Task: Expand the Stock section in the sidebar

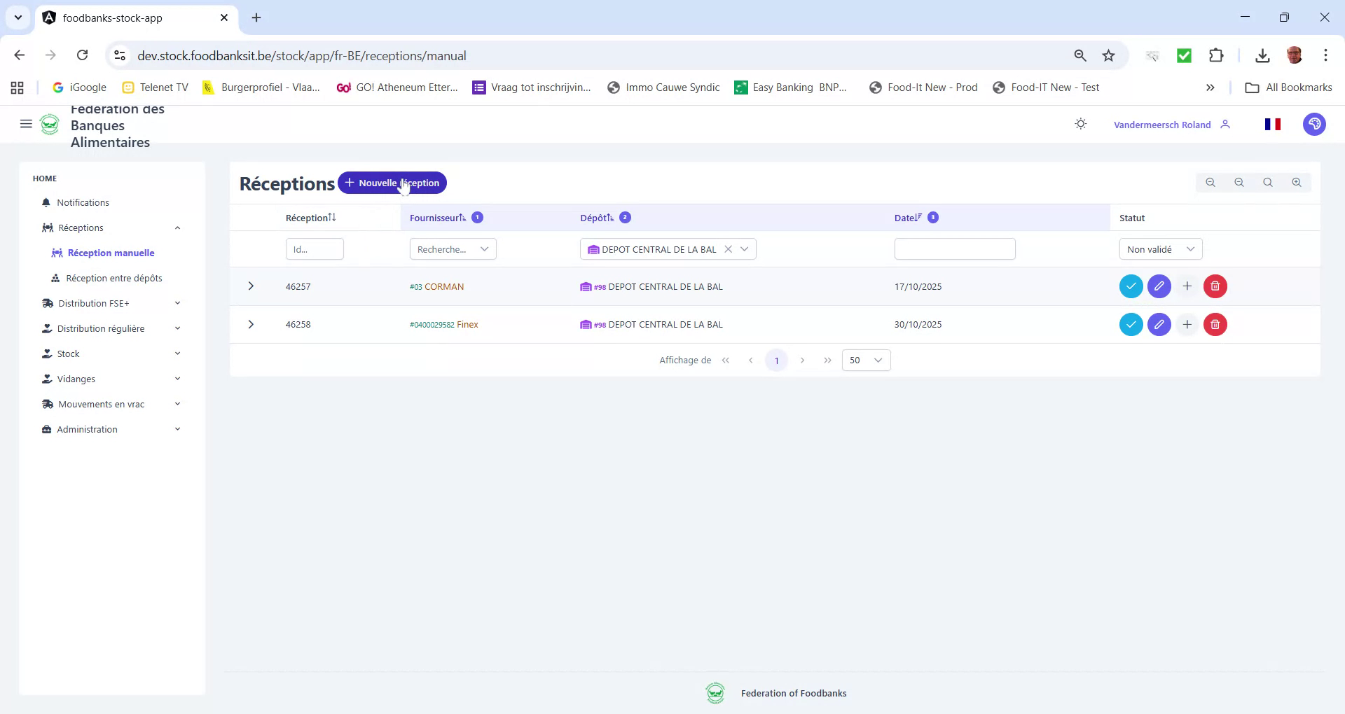Action: [x=69, y=353]
